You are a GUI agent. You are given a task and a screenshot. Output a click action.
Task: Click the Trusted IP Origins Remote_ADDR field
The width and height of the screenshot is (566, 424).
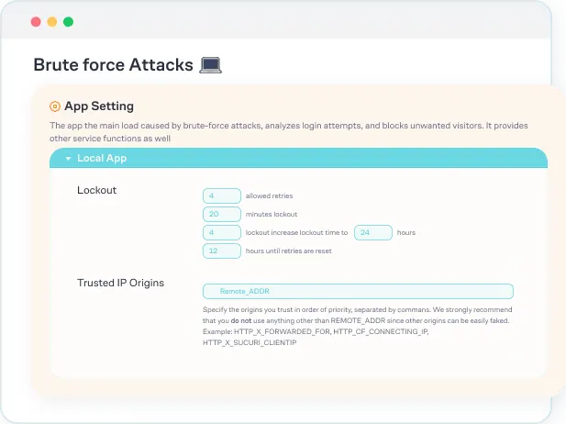point(358,292)
